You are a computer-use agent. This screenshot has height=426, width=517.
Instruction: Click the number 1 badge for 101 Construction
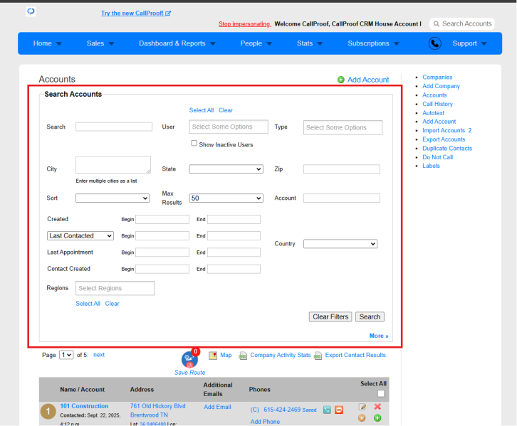pos(48,412)
